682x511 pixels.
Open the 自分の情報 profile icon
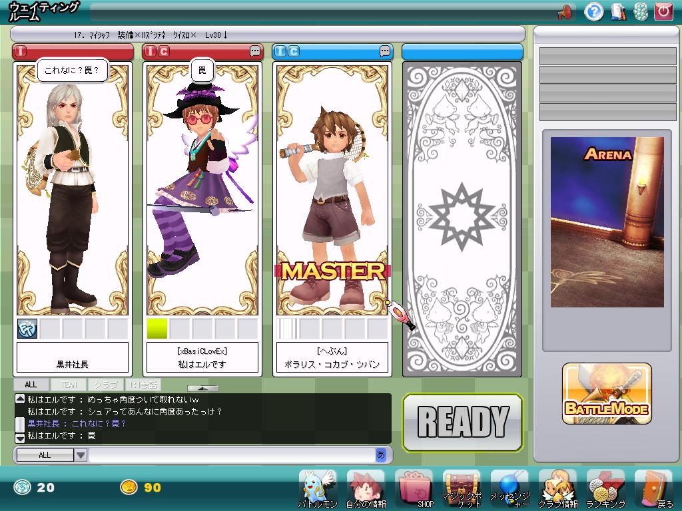[x=365, y=487]
